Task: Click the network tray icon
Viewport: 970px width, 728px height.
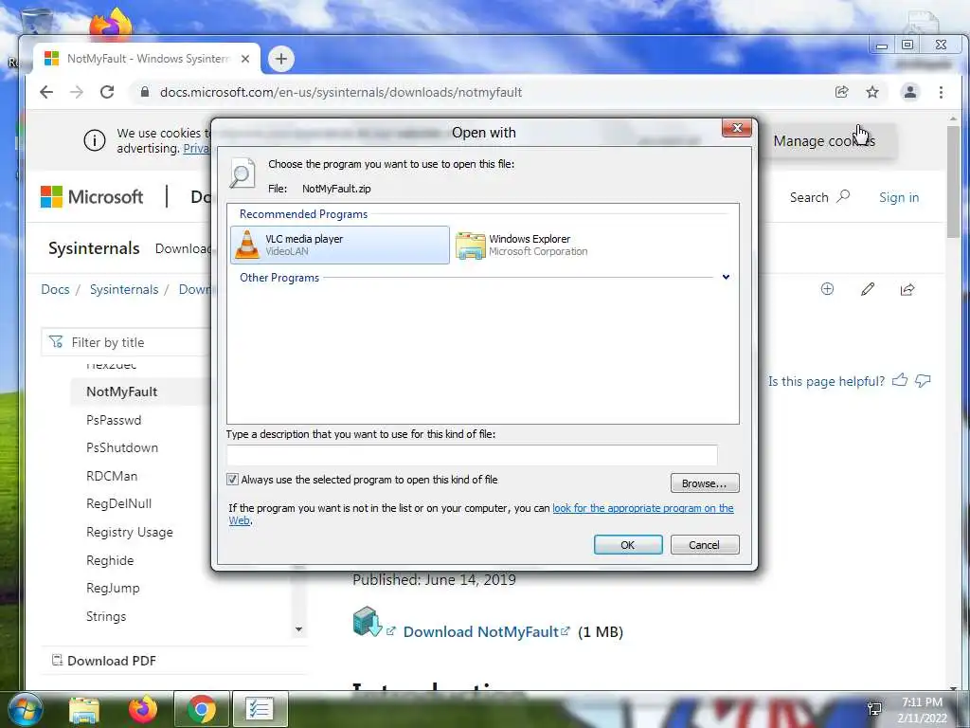Action: 874,709
